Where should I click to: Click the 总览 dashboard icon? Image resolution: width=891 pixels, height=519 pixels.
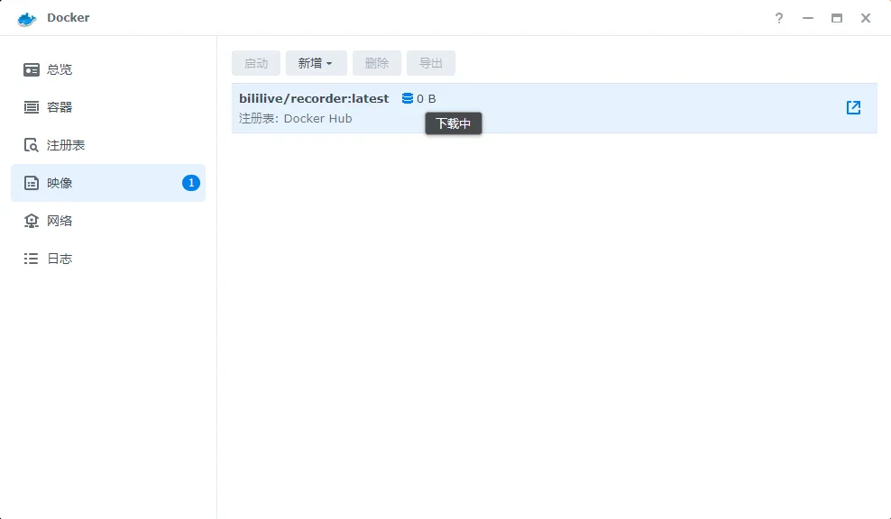(32, 69)
